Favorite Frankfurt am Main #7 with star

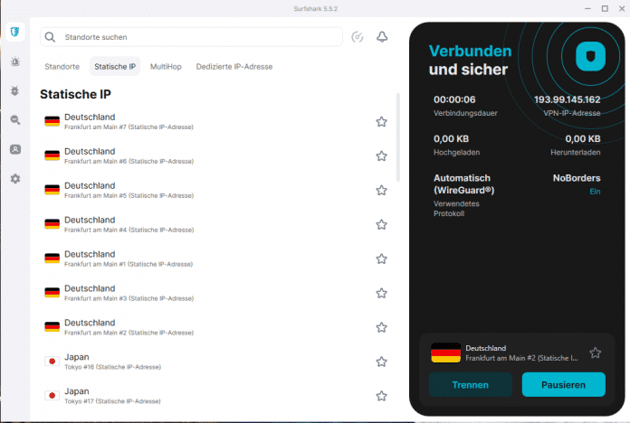tap(381, 122)
